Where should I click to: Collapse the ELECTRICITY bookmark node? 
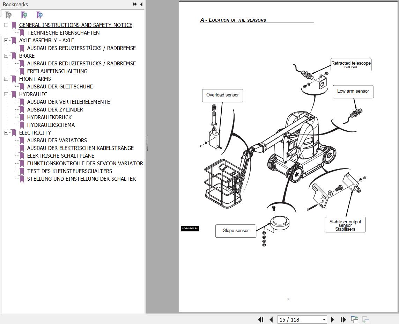(x=6, y=133)
